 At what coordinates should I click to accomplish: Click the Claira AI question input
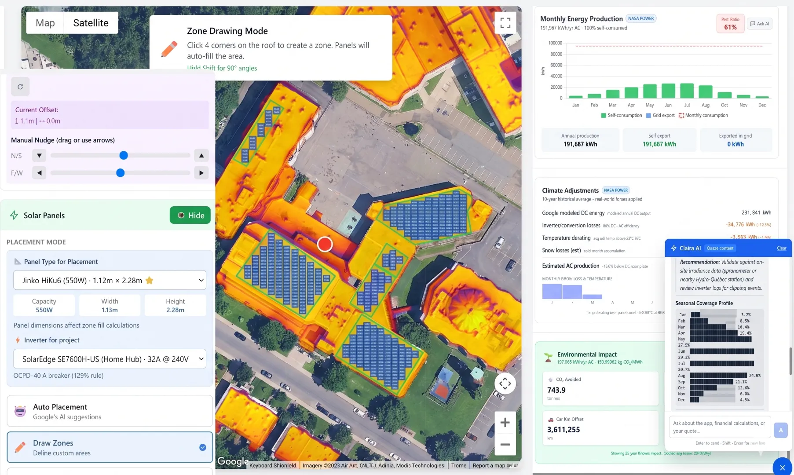pos(720,427)
